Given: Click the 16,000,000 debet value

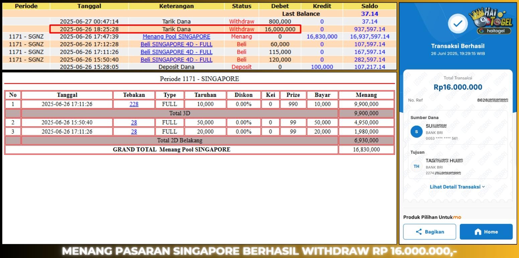Looking at the screenshot, I should [280, 29].
